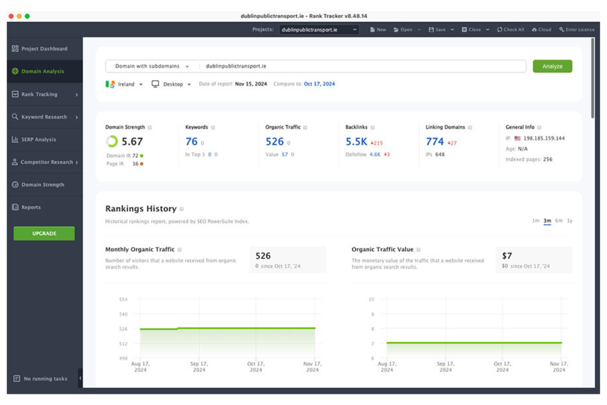Toggle the 1m rankings history view

pos(535,220)
